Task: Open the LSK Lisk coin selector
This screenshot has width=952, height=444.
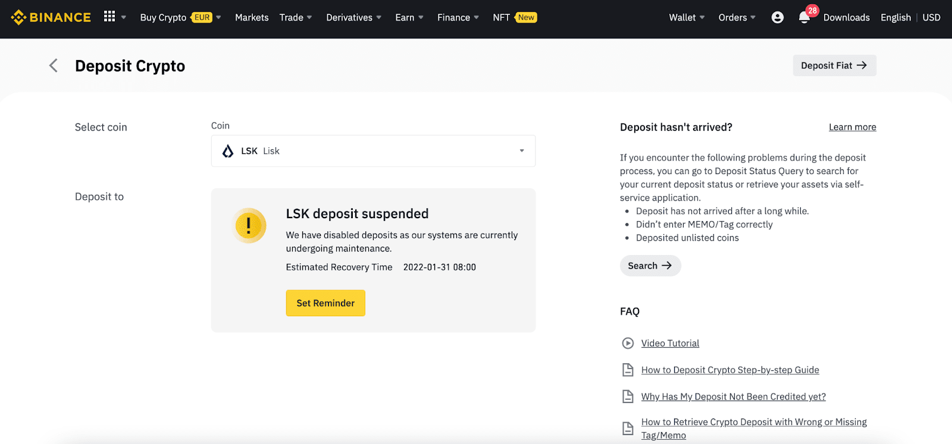Action: (x=373, y=151)
